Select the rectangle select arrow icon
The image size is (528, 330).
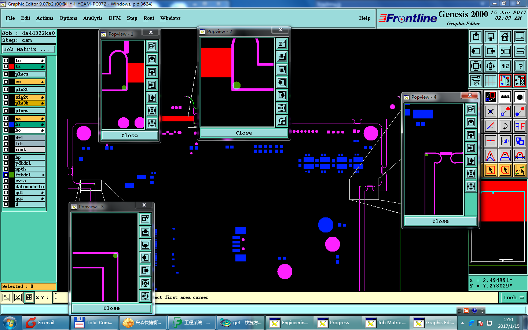click(x=491, y=170)
